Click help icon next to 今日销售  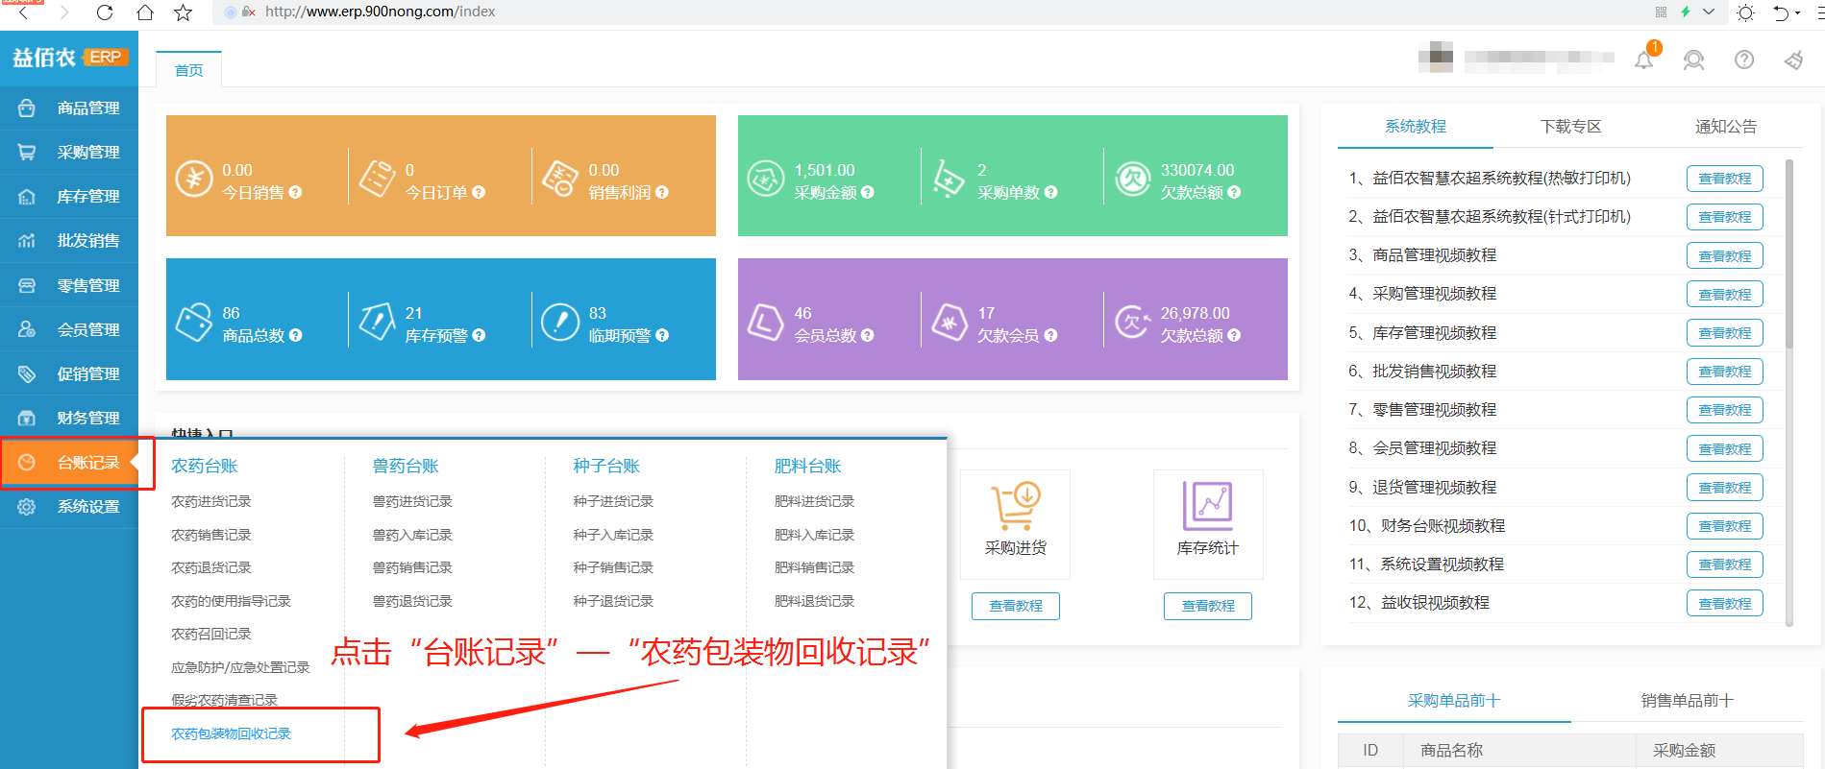(296, 193)
